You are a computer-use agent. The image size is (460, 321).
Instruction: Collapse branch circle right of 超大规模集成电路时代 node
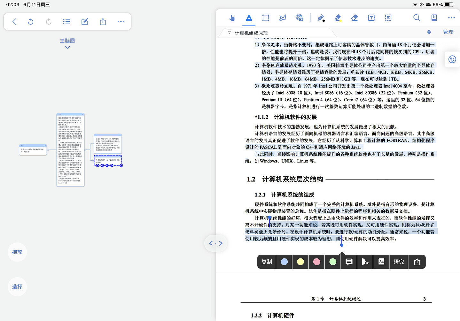click(48, 149)
